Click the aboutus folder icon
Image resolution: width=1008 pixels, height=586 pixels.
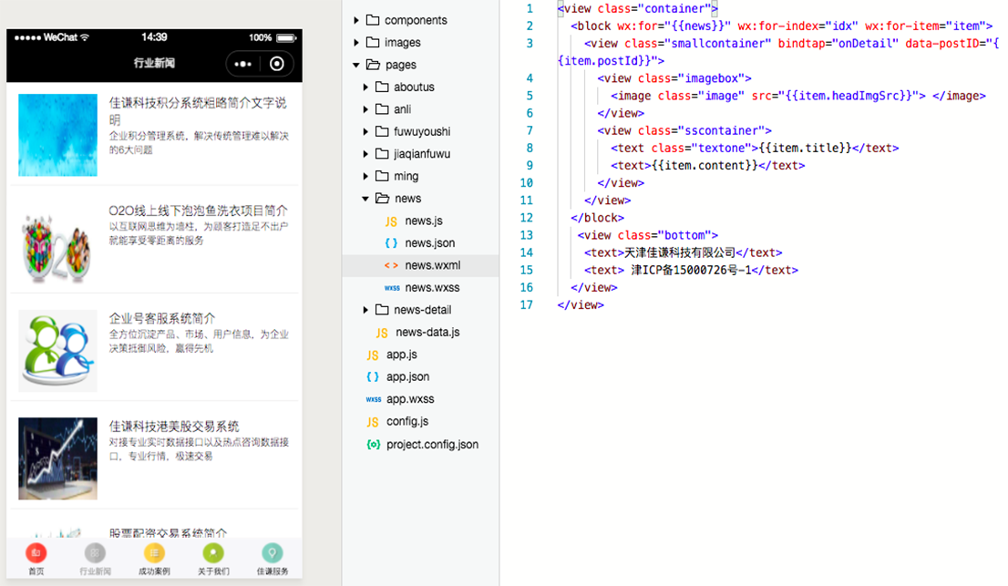[382, 87]
